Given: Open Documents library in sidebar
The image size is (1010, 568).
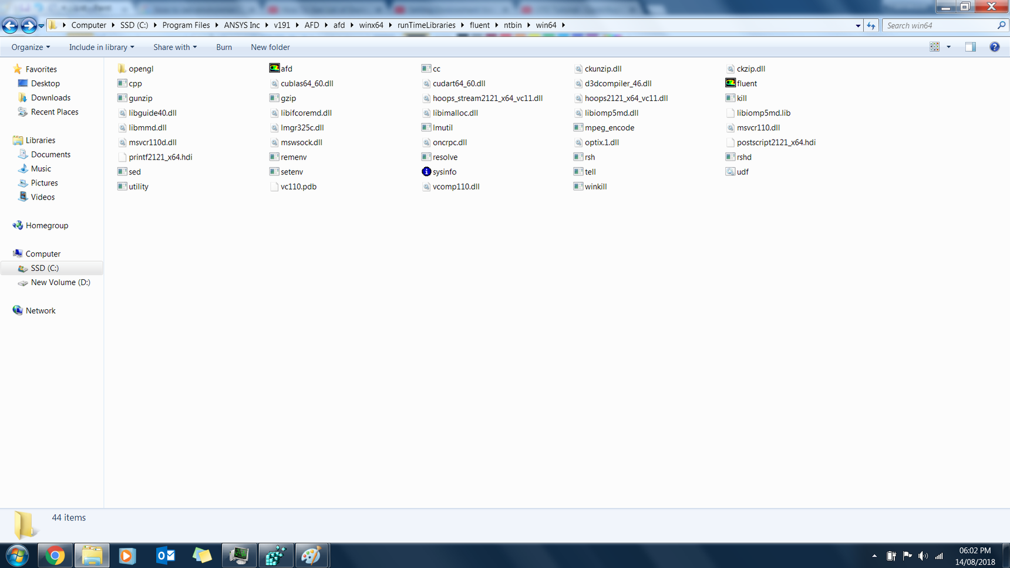Looking at the screenshot, I should [51, 154].
